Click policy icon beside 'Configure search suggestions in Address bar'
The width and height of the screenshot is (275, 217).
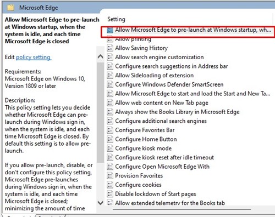pyautogui.click(x=110, y=66)
